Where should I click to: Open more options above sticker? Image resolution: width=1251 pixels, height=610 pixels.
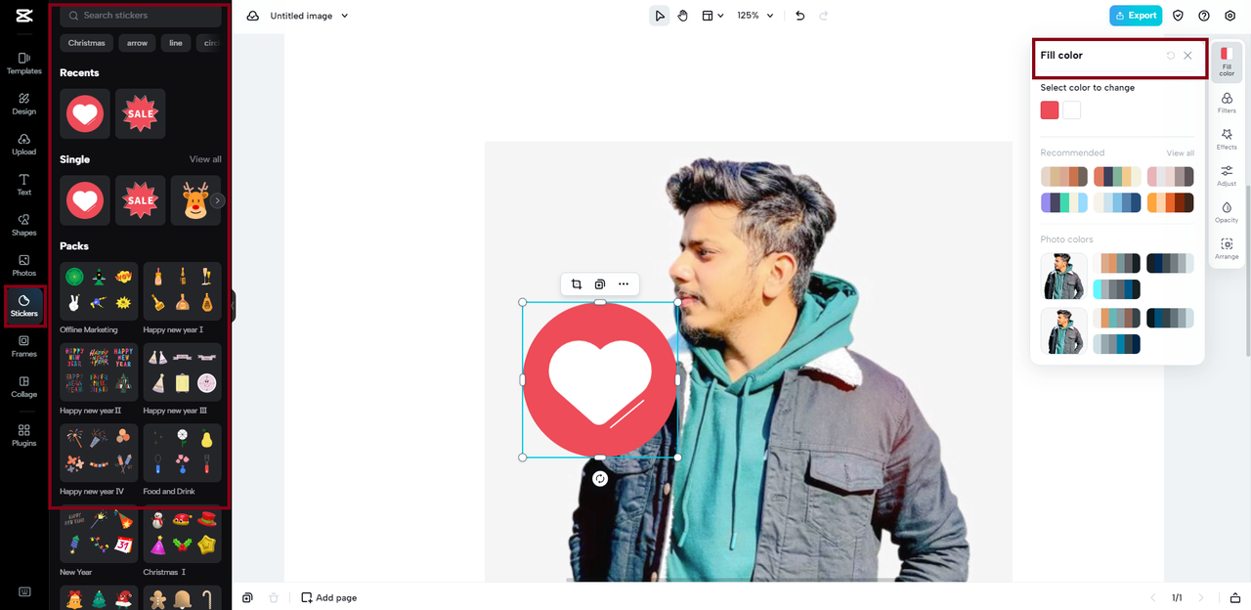point(624,284)
